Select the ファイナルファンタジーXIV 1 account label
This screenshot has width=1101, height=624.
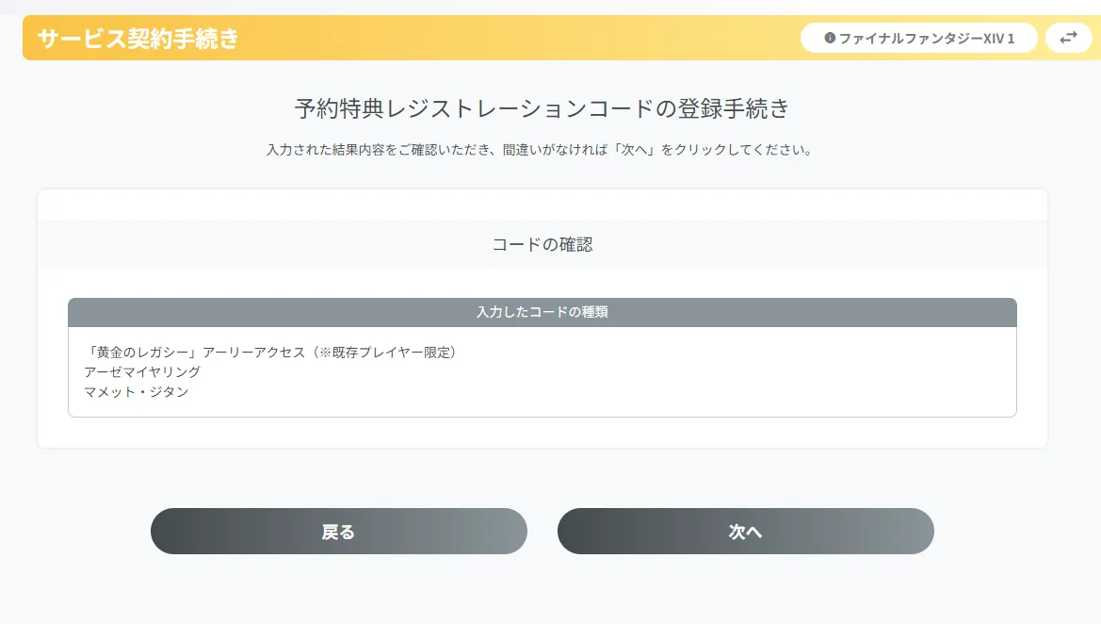(918, 39)
